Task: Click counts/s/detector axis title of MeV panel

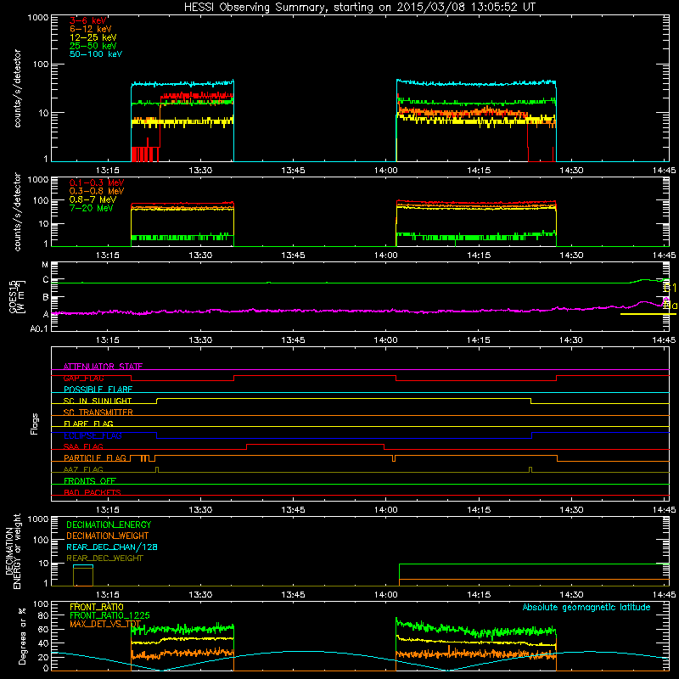Action: pos(17,211)
